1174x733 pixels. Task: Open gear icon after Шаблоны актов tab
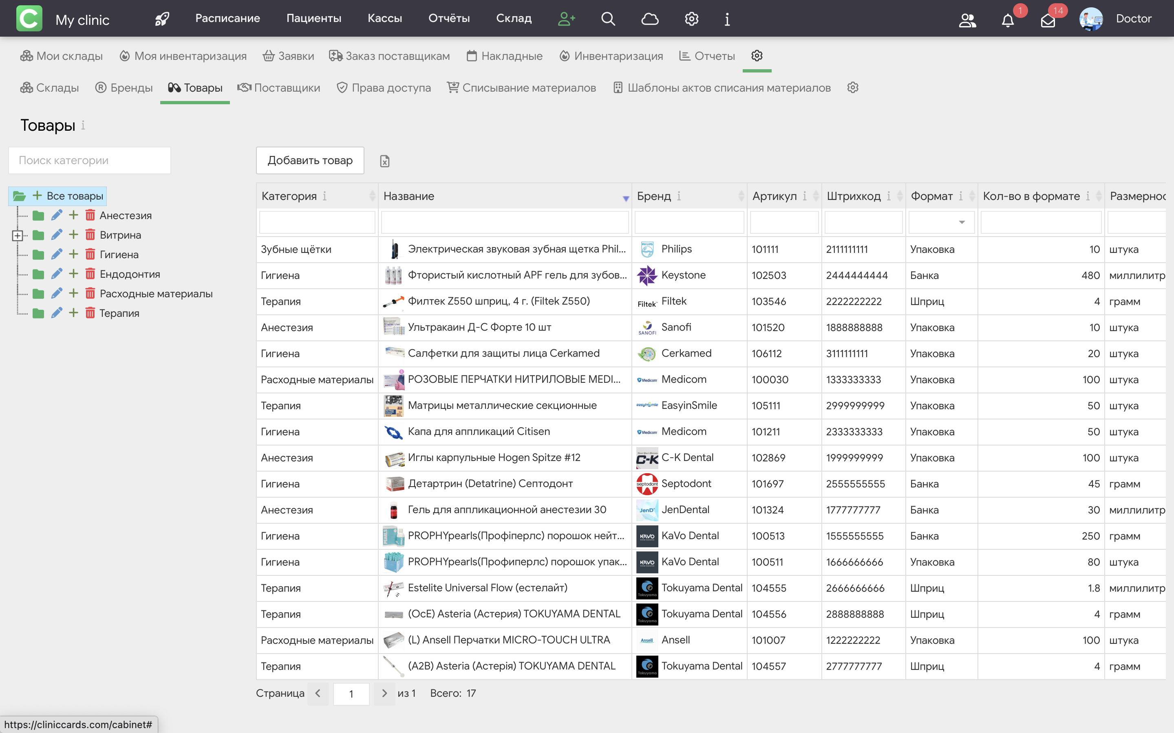(x=853, y=88)
